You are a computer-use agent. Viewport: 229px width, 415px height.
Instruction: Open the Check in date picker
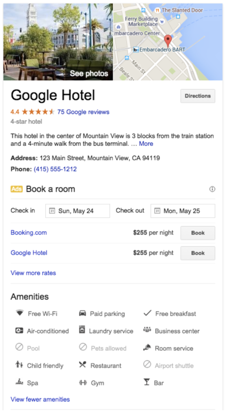(78, 211)
